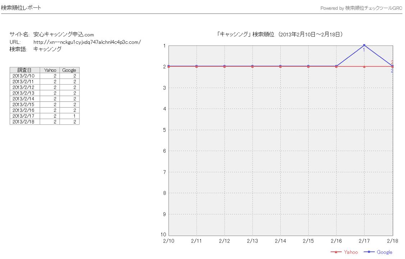Click the search term value キャッシング beside 検索語
405x259 pixels.
pos(47,49)
